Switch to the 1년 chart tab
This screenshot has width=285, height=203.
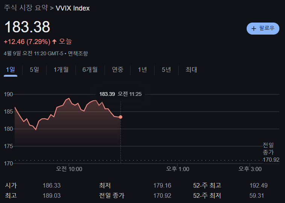pyautogui.click(x=142, y=70)
